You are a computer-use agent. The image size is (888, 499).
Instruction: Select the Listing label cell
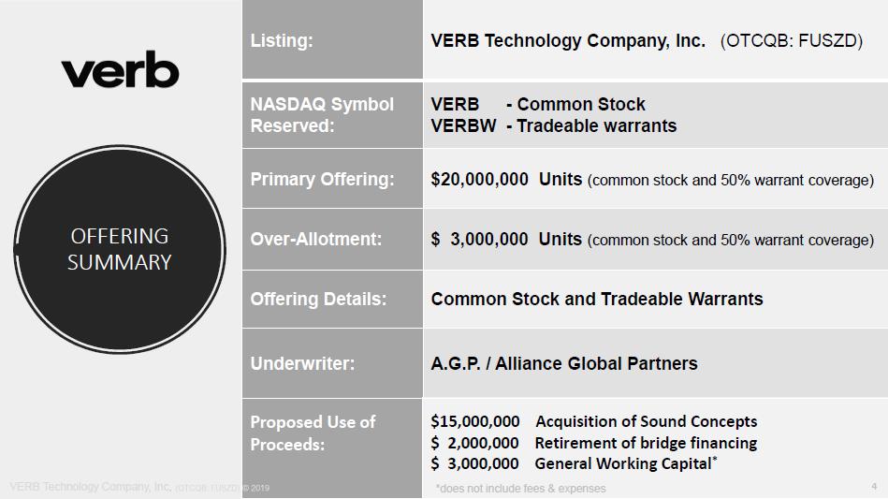282,41
